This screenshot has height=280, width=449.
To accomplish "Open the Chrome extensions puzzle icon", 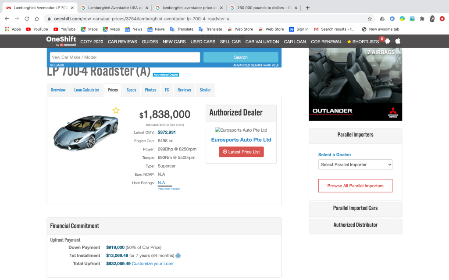I will coord(422,19).
